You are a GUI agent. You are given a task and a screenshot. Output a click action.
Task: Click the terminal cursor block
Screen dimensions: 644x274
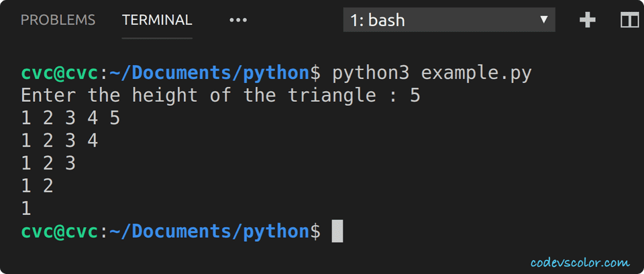337,231
